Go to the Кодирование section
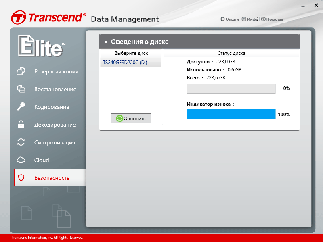Viewport: 323px width, 242px height. click(52, 107)
